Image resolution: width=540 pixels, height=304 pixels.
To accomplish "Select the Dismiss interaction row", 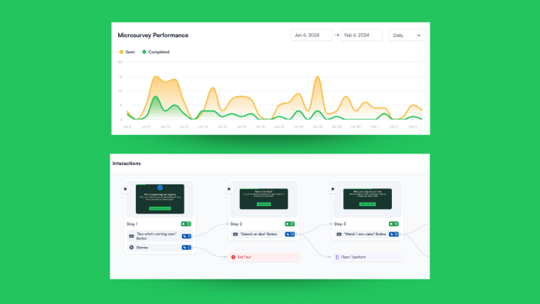I will click(160, 247).
